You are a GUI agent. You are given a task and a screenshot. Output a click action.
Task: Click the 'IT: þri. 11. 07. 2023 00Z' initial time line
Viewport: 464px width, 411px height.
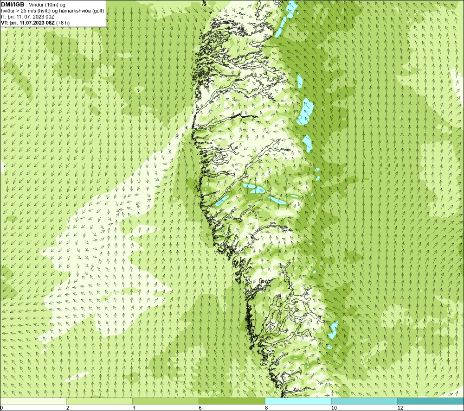27,17
